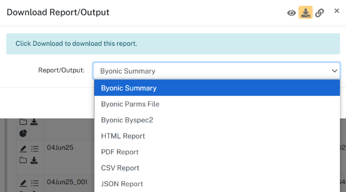Select CSV Report option

217,168
